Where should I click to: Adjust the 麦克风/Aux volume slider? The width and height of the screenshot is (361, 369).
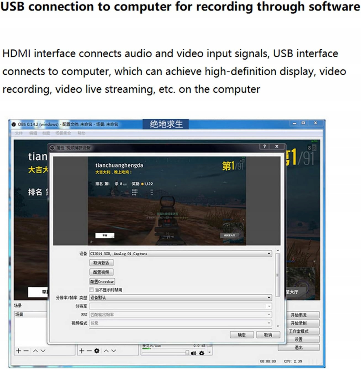(x=165, y=353)
